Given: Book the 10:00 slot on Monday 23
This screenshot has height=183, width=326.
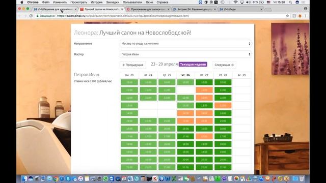Looking at the screenshot, I should (129, 82).
